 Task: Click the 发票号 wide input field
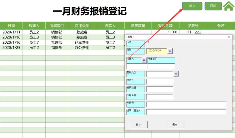pyautogui.click(x=186, y=104)
